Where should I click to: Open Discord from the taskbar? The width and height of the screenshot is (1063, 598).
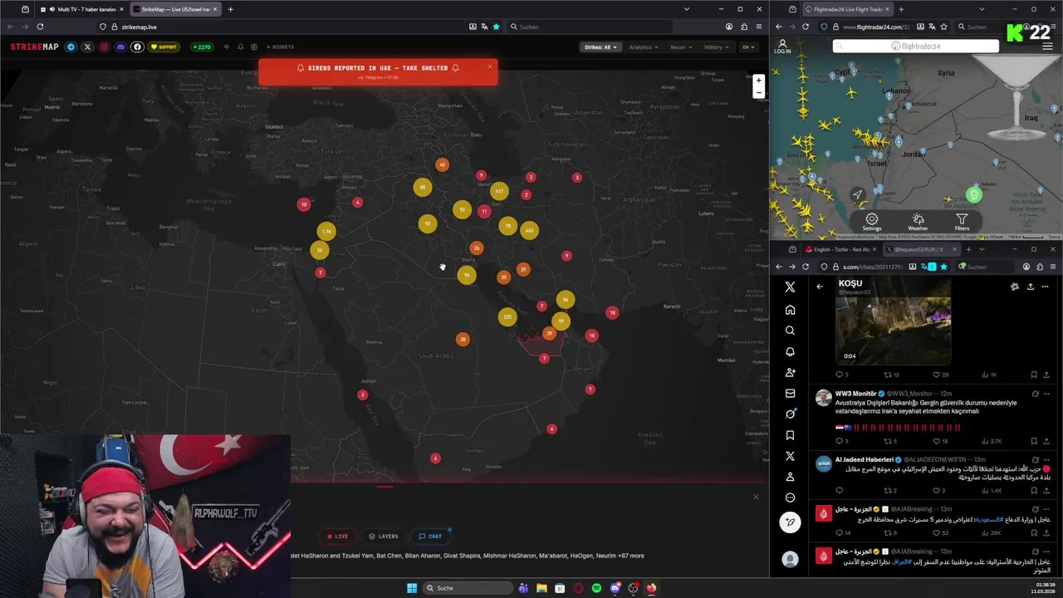[x=615, y=588]
